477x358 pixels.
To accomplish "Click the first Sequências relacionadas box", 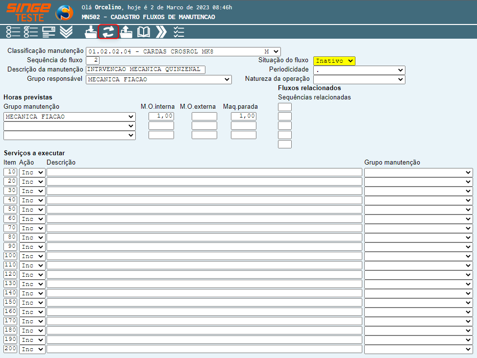I will click(285, 107).
